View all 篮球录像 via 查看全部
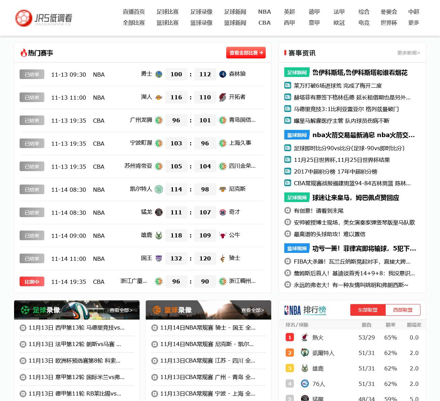Image resolution: width=440 pixels, height=401 pixels. 252,310
